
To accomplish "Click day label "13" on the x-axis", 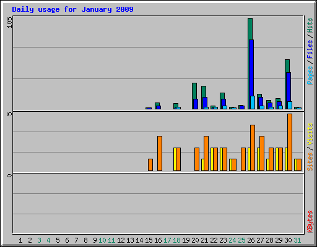I will 130,240.
